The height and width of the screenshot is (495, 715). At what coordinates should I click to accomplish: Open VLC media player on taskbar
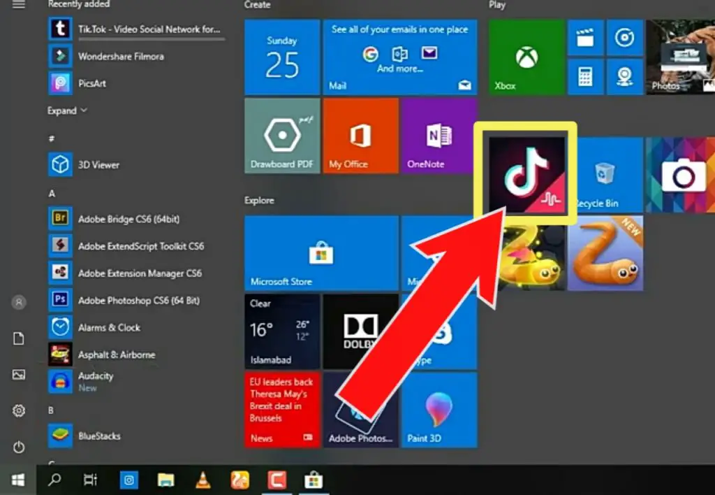pyautogui.click(x=203, y=480)
